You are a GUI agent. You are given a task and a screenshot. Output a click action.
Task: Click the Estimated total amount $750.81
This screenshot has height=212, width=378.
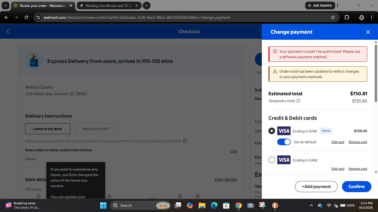(x=359, y=94)
